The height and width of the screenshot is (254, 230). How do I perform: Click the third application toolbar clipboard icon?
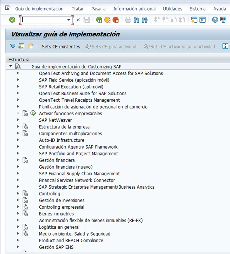pos(30,46)
